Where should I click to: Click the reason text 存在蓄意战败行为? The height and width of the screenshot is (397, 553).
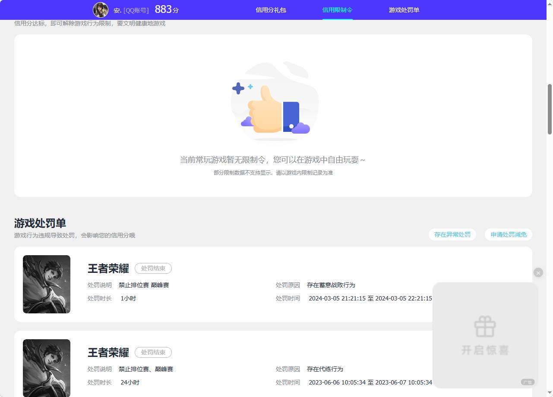tap(331, 285)
